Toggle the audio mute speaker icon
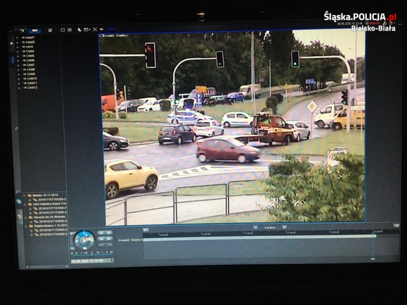The height and width of the screenshot is (305, 407). click(x=102, y=29)
